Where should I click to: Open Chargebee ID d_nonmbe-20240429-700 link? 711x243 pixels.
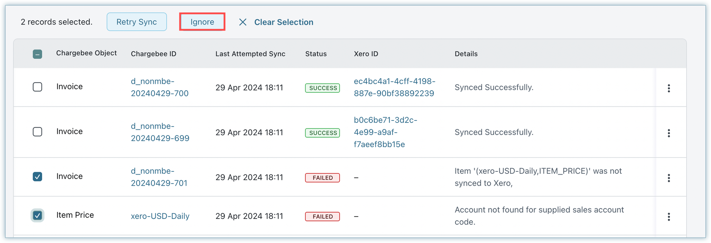click(x=160, y=87)
